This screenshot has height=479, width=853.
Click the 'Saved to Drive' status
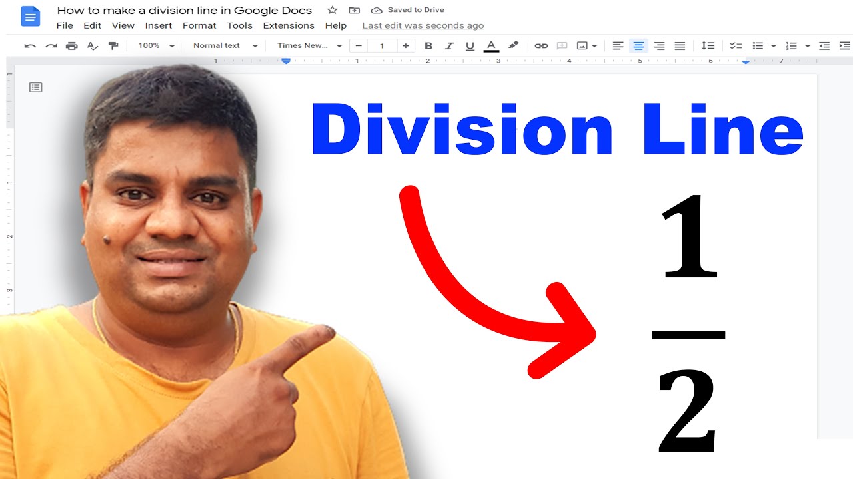click(416, 10)
